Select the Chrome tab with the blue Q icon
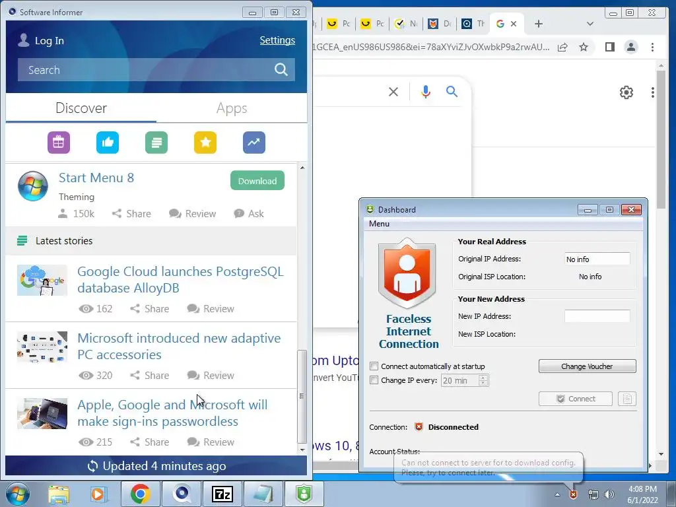676x507 pixels. pos(473,24)
